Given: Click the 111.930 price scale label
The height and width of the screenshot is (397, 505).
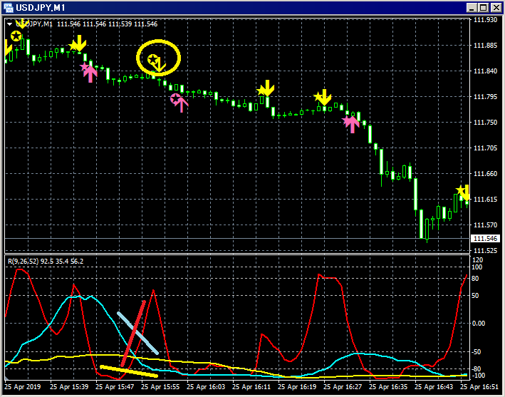Looking at the screenshot, I should coord(485,20).
